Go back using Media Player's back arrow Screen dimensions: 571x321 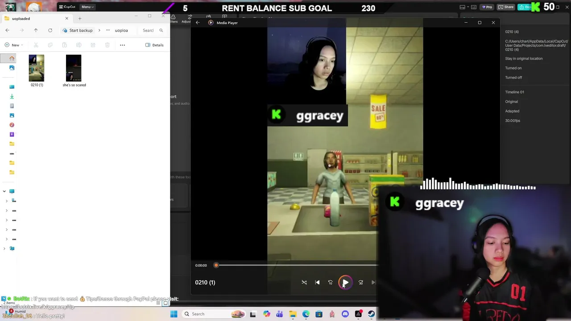198,23
